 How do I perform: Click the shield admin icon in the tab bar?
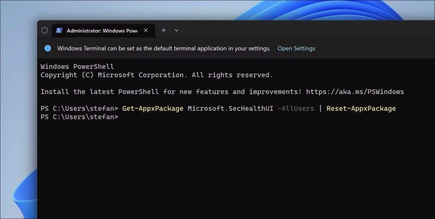[x=44, y=30]
